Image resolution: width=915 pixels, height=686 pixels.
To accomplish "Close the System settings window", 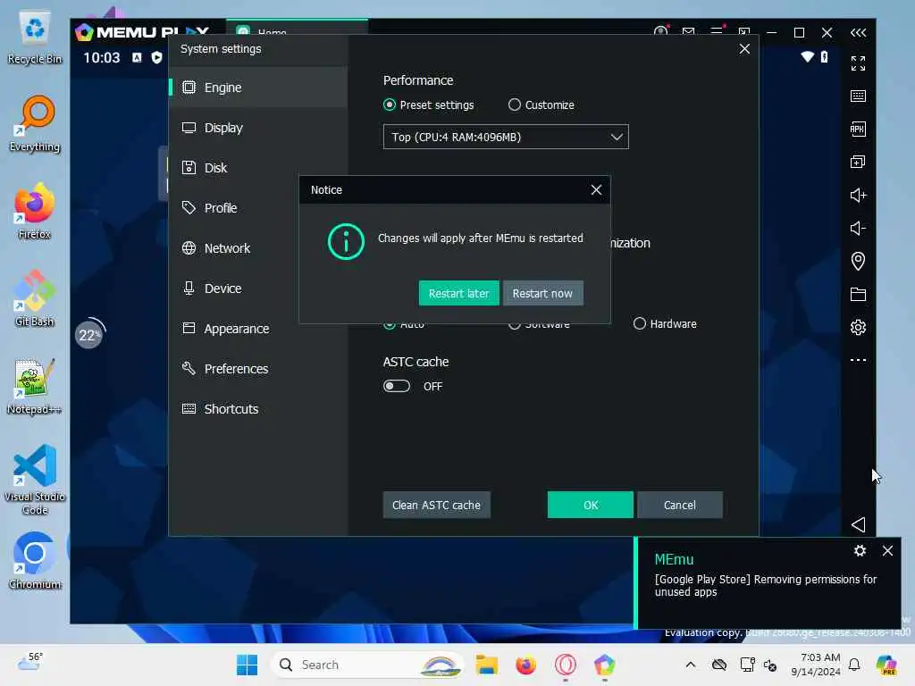I will pyautogui.click(x=744, y=49).
